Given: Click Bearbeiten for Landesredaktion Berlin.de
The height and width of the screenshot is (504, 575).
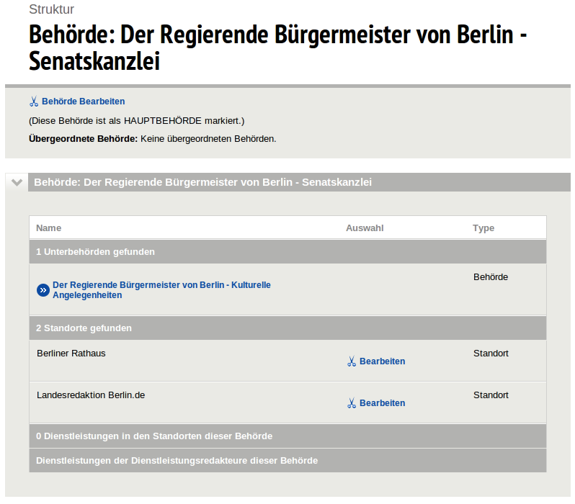Looking at the screenshot, I should click(x=382, y=403).
